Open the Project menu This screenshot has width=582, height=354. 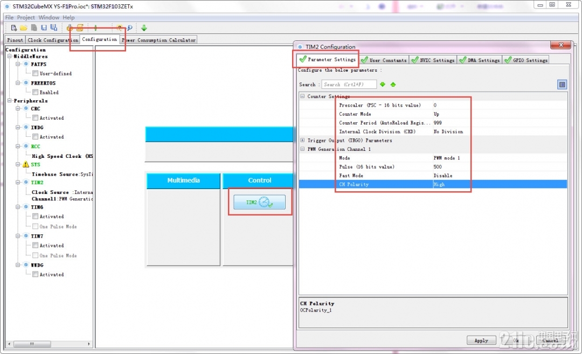(x=26, y=17)
